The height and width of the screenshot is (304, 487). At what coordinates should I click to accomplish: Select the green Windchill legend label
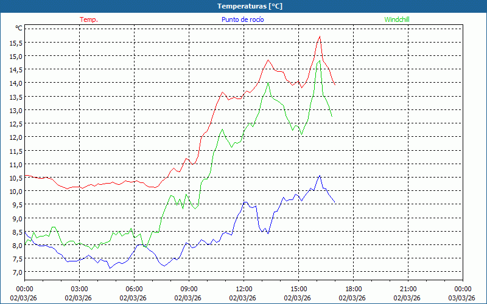(x=397, y=19)
